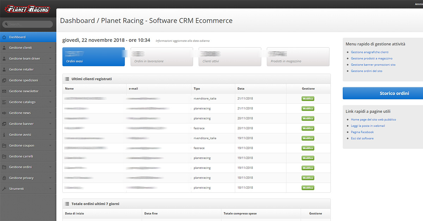Expand the Gestione news arrow
The height and width of the screenshot is (221, 423).
pyautogui.click(x=50, y=113)
